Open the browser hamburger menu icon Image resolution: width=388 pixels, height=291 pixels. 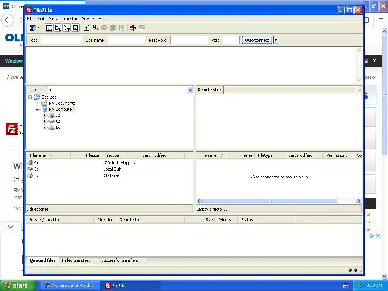coord(381,20)
